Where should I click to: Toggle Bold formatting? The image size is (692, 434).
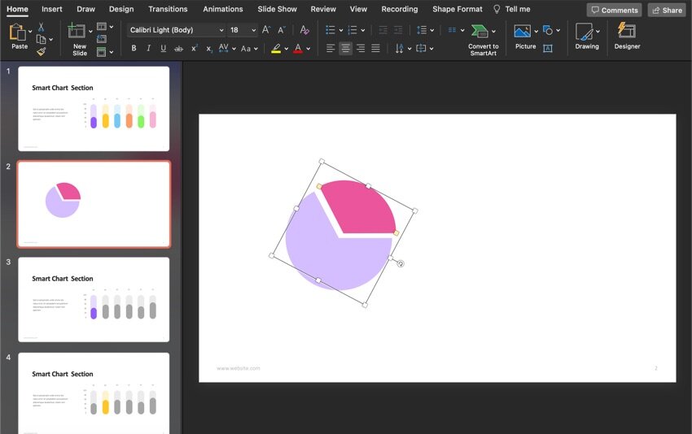[134, 49]
